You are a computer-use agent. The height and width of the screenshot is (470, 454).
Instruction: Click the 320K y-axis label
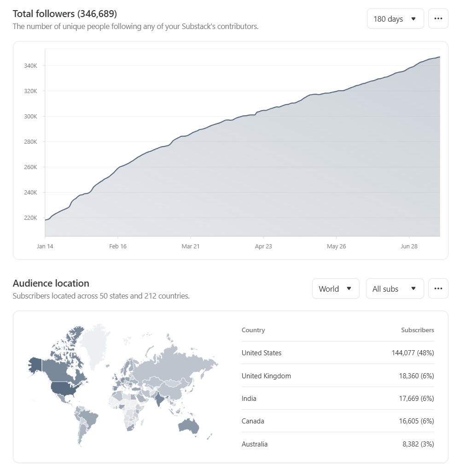click(30, 91)
